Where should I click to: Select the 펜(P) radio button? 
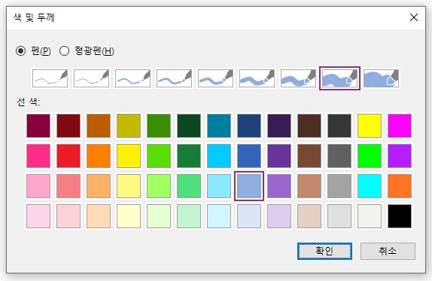pos(20,50)
